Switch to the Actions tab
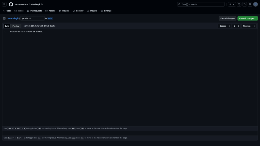This screenshot has height=146, width=260. click(x=50, y=11)
